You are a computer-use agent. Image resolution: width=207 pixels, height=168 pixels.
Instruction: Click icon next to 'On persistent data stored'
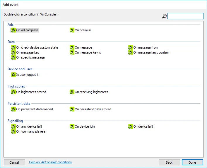click(72, 109)
